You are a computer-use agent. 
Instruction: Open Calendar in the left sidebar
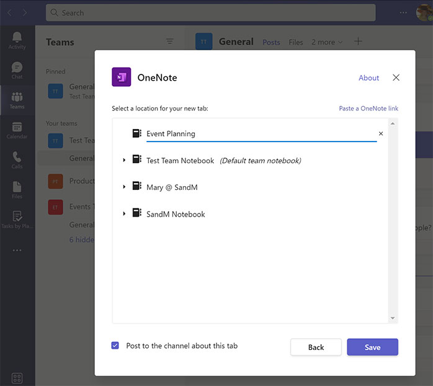(17, 128)
